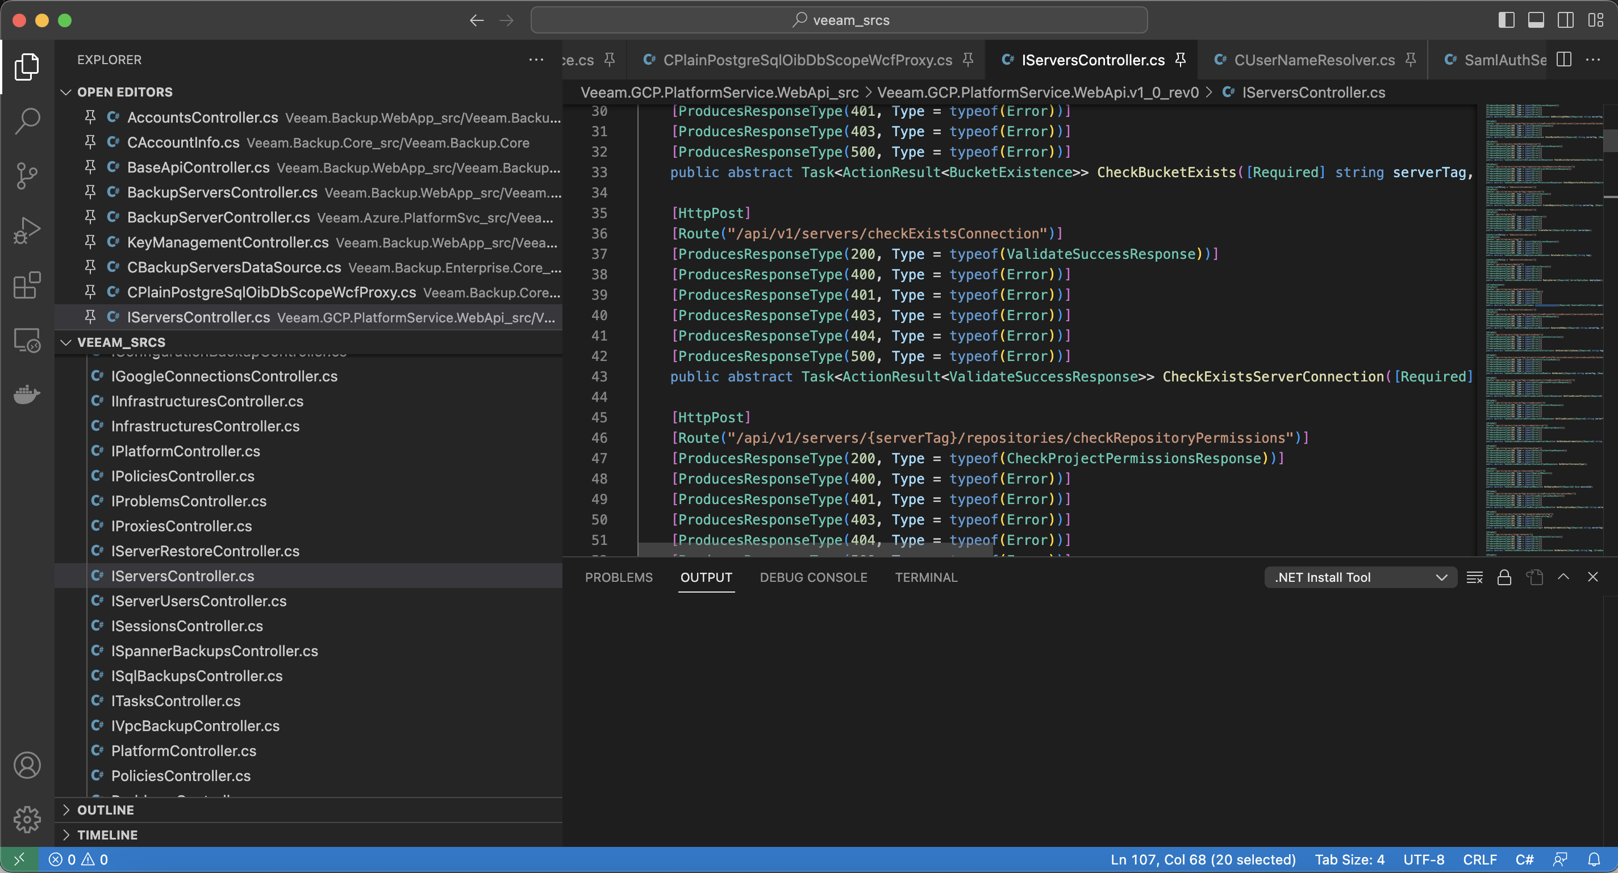
Task: Toggle the secondary side bar
Action: tap(1566, 20)
